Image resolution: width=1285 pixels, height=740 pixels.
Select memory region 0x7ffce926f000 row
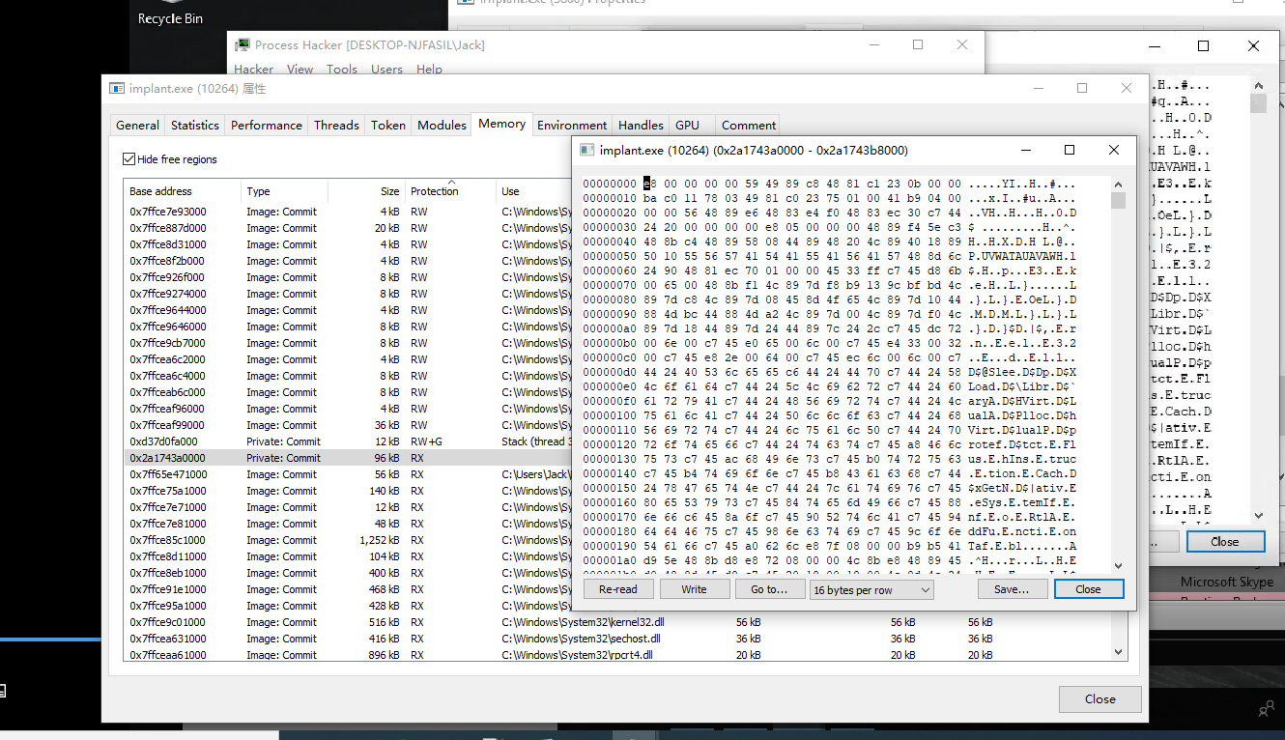coord(348,277)
